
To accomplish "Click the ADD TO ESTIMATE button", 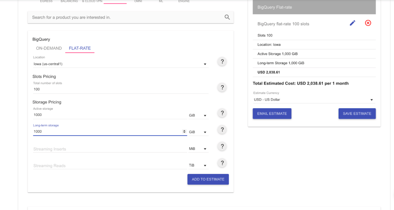I will click(x=208, y=179).
